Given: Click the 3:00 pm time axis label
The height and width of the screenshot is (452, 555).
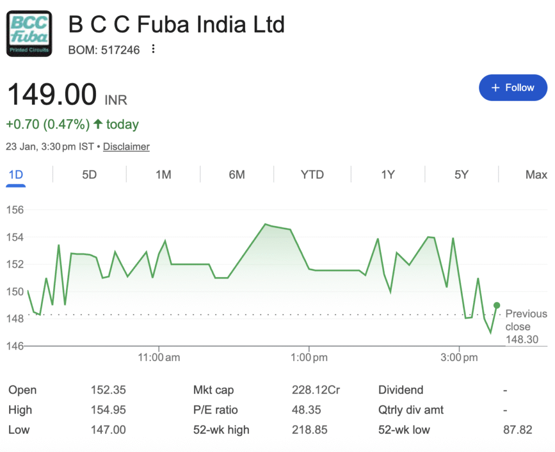Looking at the screenshot, I should (459, 358).
